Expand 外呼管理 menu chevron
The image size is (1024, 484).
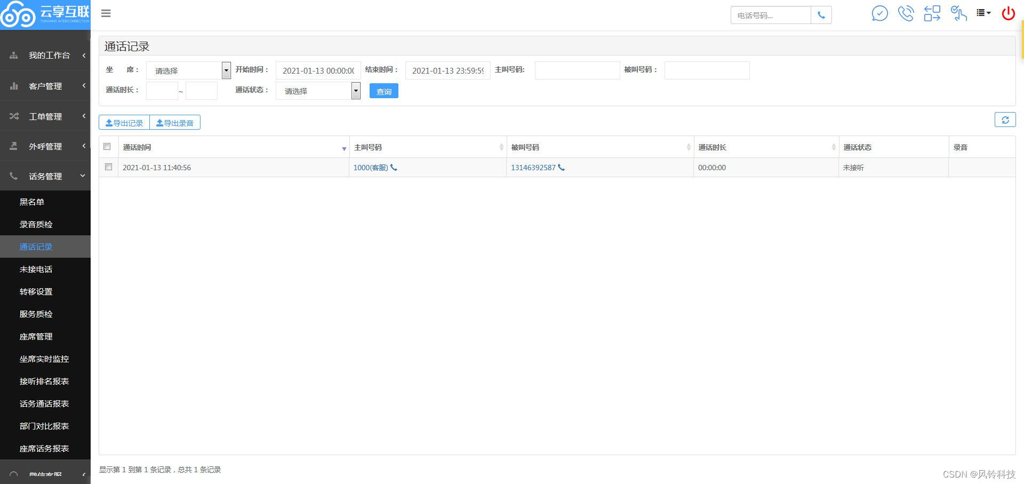[x=84, y=146]
